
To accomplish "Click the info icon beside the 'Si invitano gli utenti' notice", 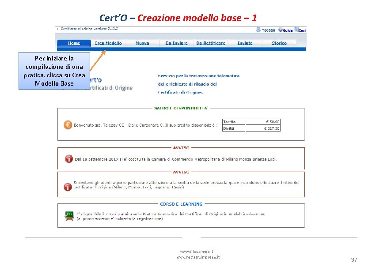I will tap(68, 187).
